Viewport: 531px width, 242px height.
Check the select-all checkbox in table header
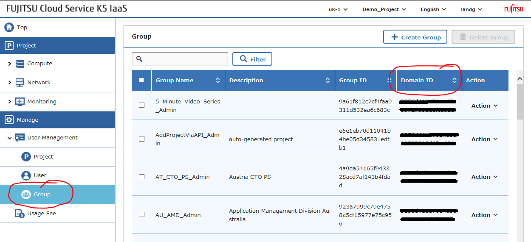(x=141, y=80)
